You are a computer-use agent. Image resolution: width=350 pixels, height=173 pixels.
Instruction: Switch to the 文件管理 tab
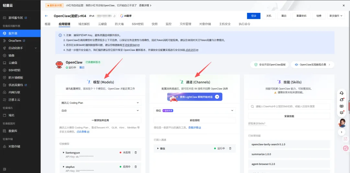coord(185,24)
